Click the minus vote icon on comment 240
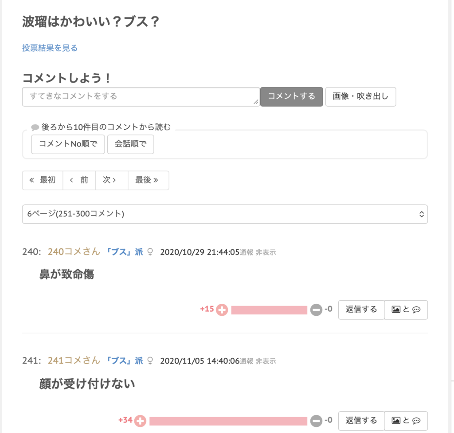Viewport: 454px width, 433px height. (316, 310)
